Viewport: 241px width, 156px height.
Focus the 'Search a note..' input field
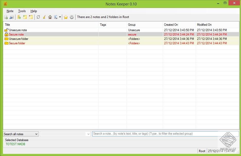click(x=165, y=134)
